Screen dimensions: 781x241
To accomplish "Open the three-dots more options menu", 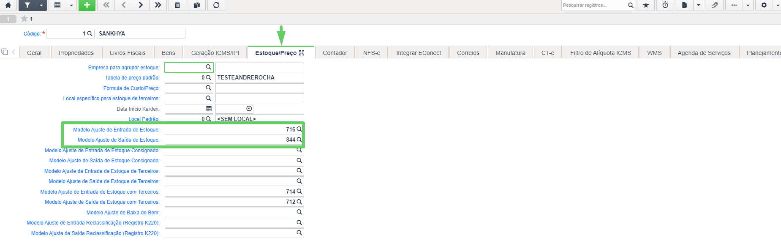I will (734, 5).
